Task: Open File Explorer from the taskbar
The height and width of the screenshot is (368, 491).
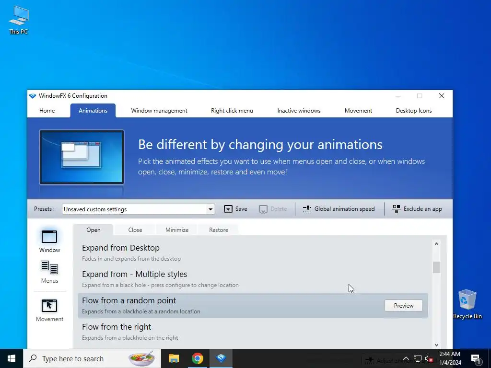Action: [x=174, y=358]
